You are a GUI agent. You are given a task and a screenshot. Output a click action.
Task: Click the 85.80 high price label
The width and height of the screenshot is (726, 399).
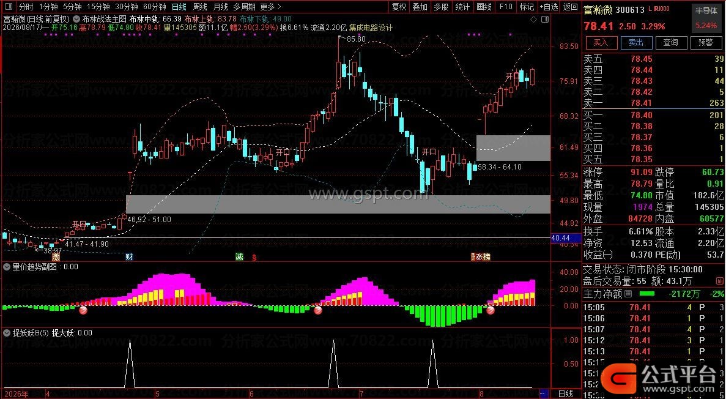[x=356, y=39]
